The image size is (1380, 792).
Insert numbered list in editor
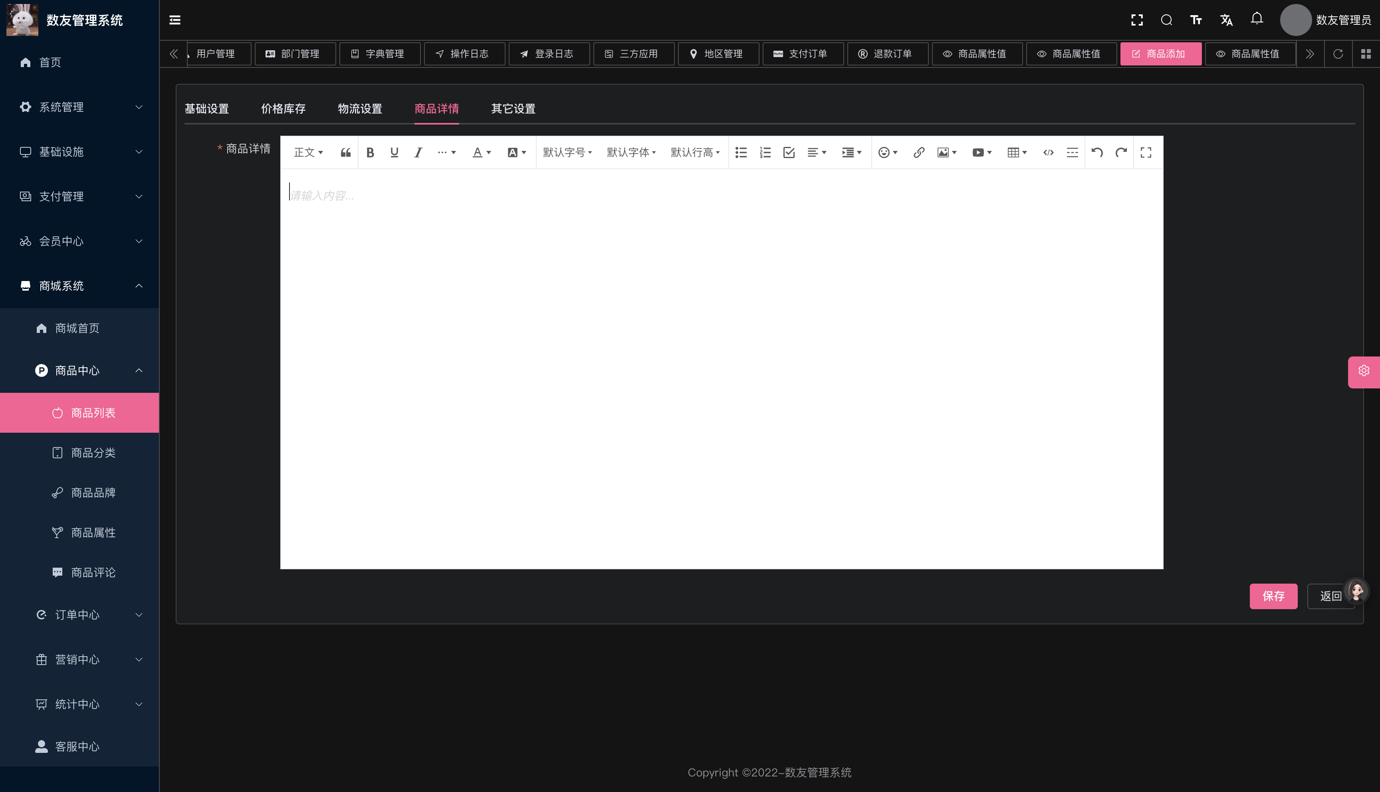click(765, 153)
